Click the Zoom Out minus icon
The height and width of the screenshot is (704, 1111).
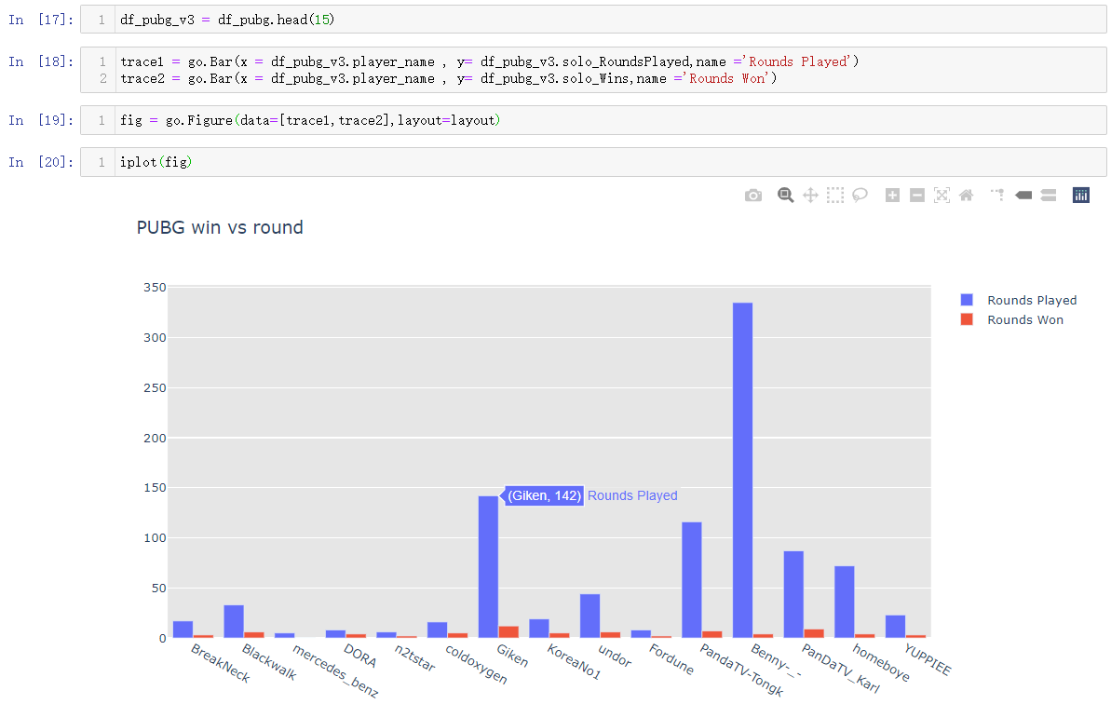point(917,196)
